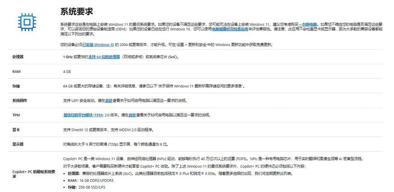Click the '1 GHz 或更快的' processor text

75,57
